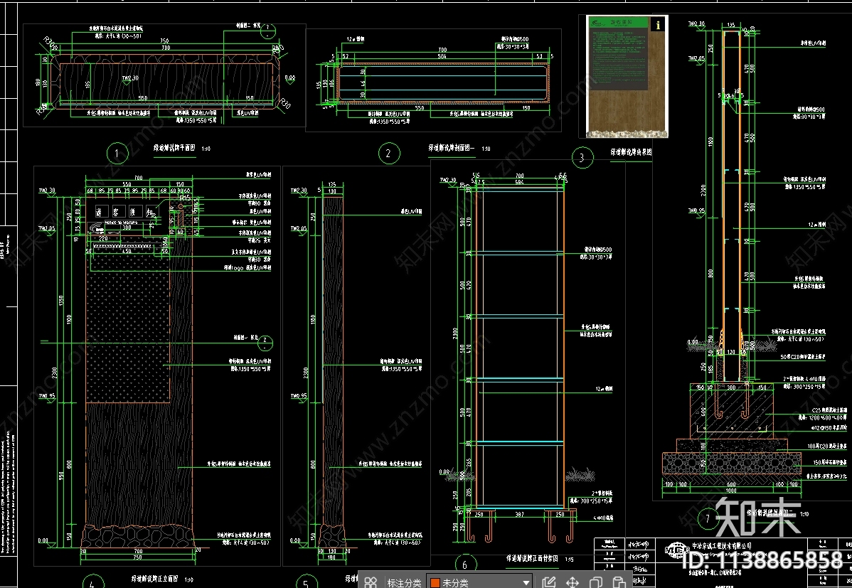The image size is (852, 588).
Task: Click the circled view number 6 bubble
Action: pos(464,565)
